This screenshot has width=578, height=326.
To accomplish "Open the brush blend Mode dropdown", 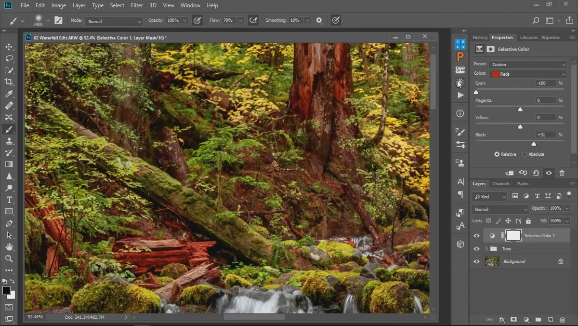I will click(114, 21).
